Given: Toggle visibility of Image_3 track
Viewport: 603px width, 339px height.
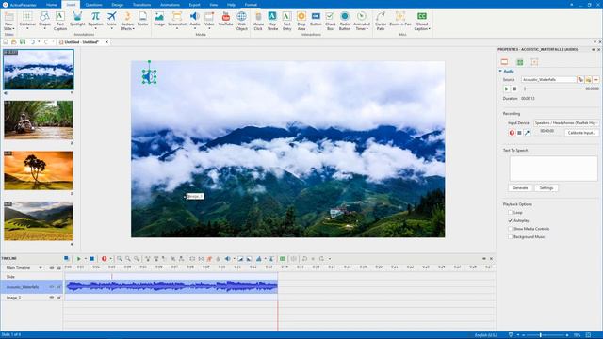Looking at the screenshot, I should pyautogui.click(x=52, y=298).
